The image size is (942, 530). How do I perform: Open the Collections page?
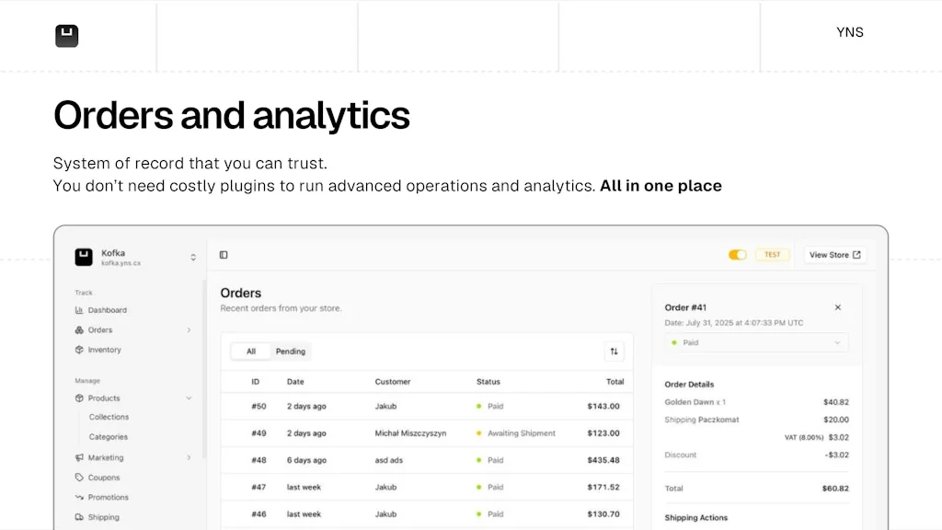(108, 417)
